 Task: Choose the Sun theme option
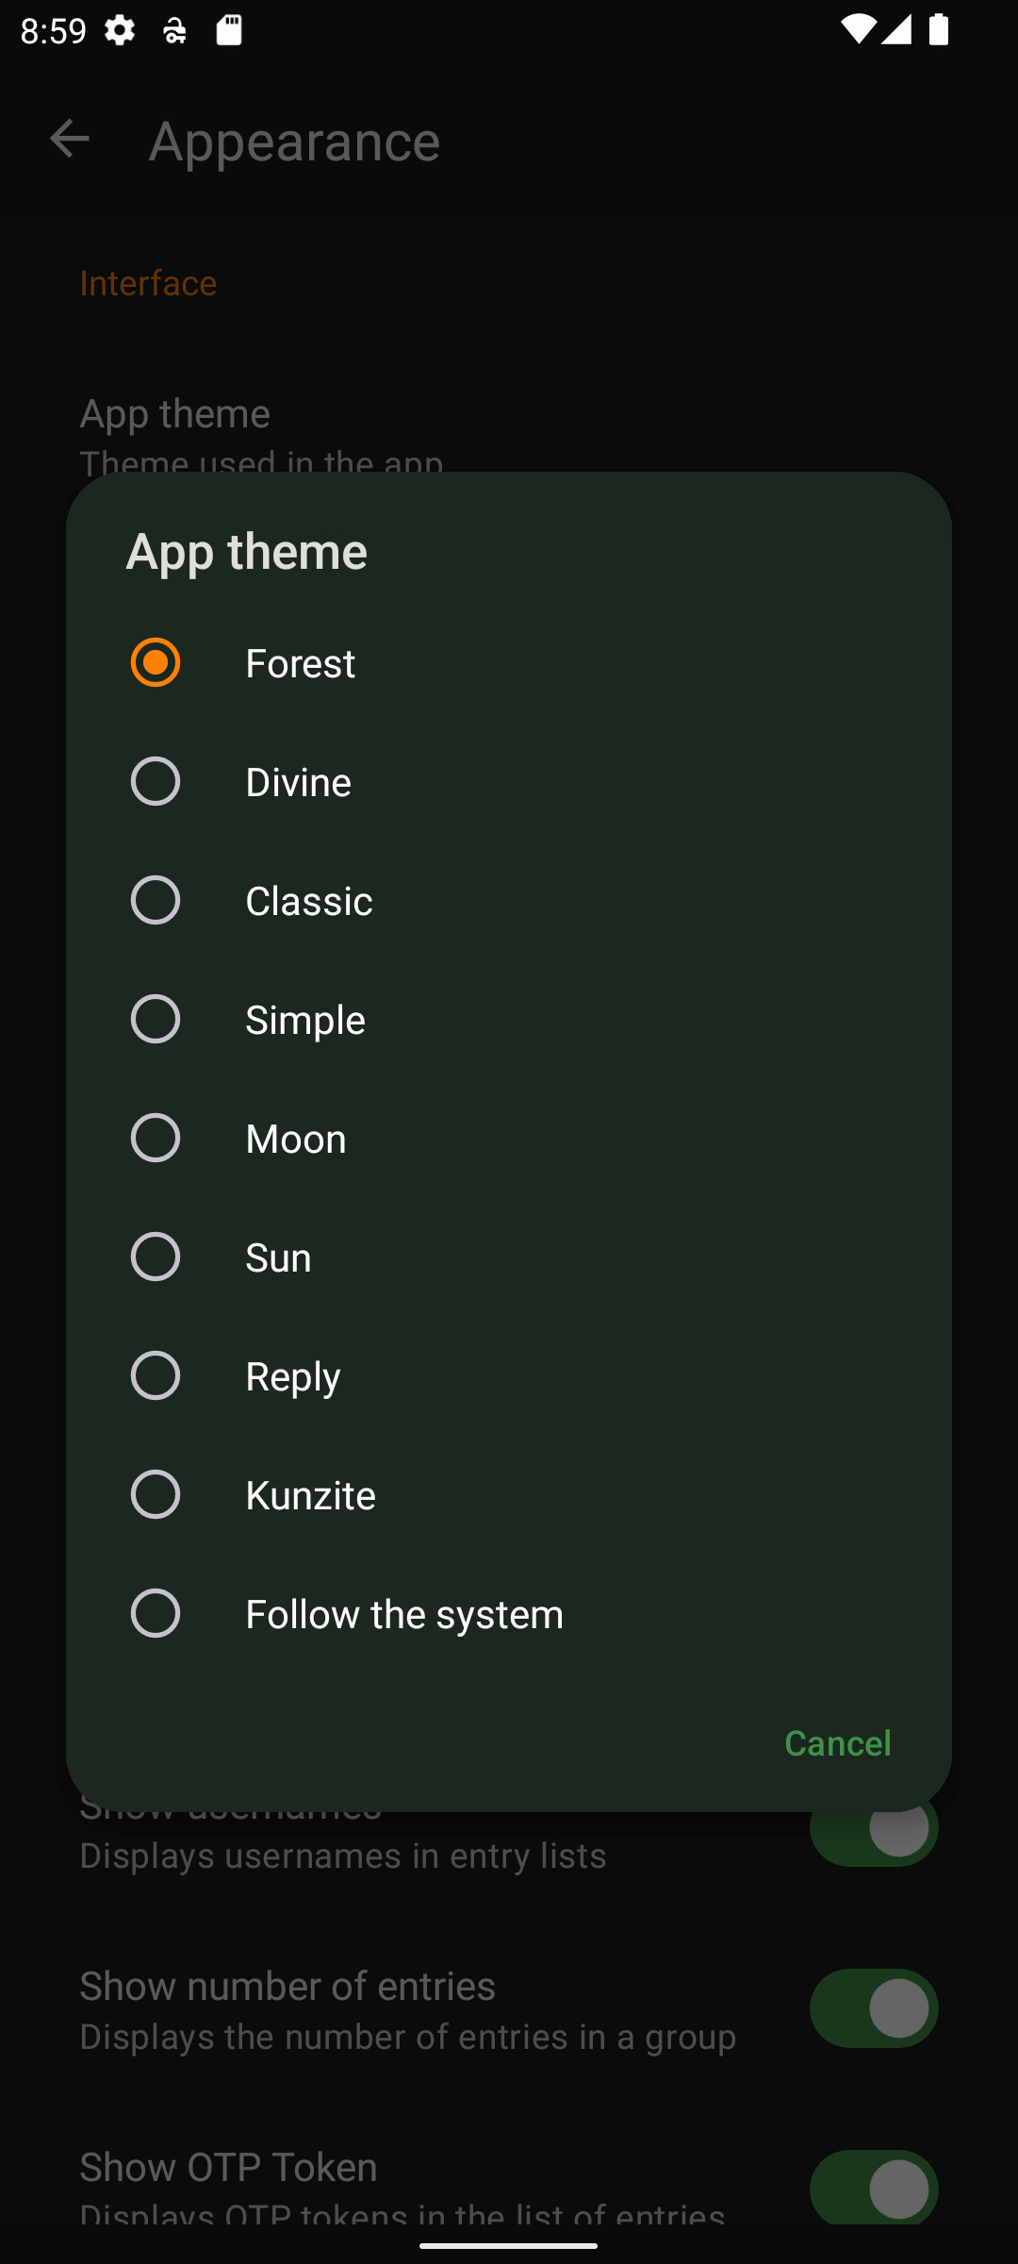156,1257
